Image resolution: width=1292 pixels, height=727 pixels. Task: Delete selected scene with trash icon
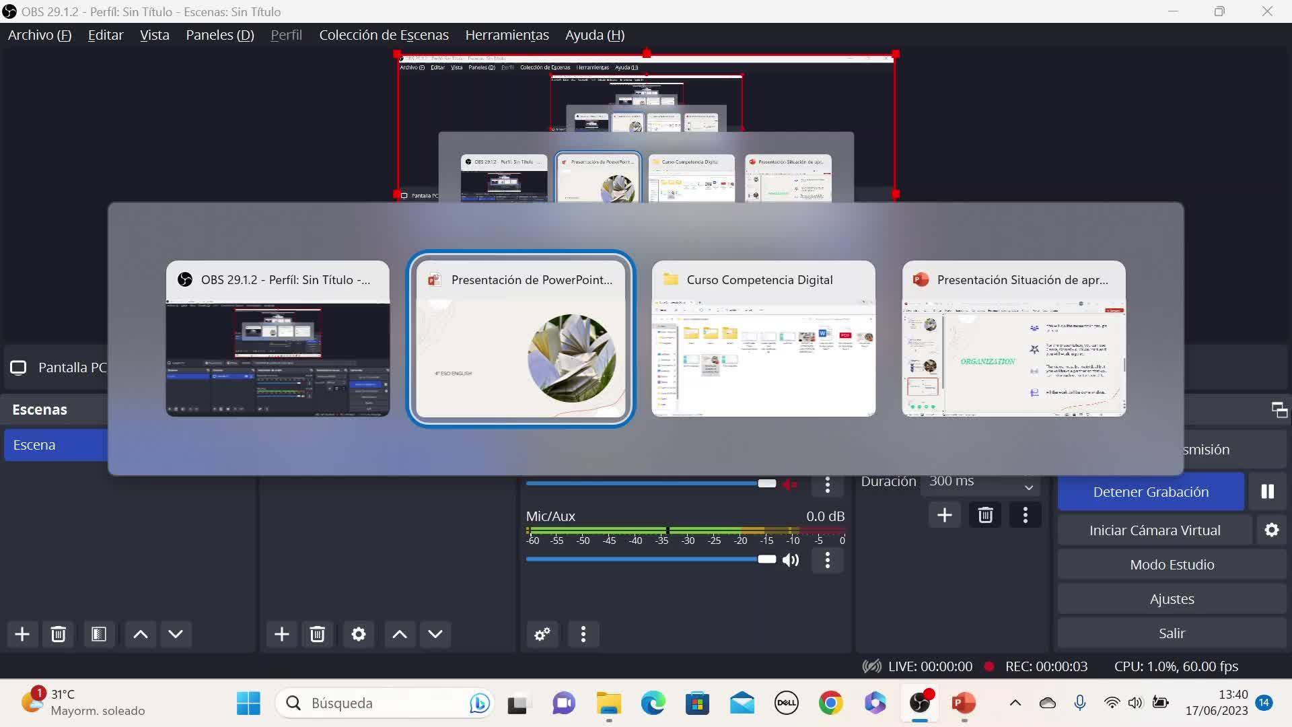[x=59, y=634]
